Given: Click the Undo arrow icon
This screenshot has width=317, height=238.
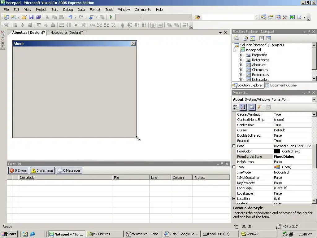Looking at the screenshot, I should click(x=70, y=17).
